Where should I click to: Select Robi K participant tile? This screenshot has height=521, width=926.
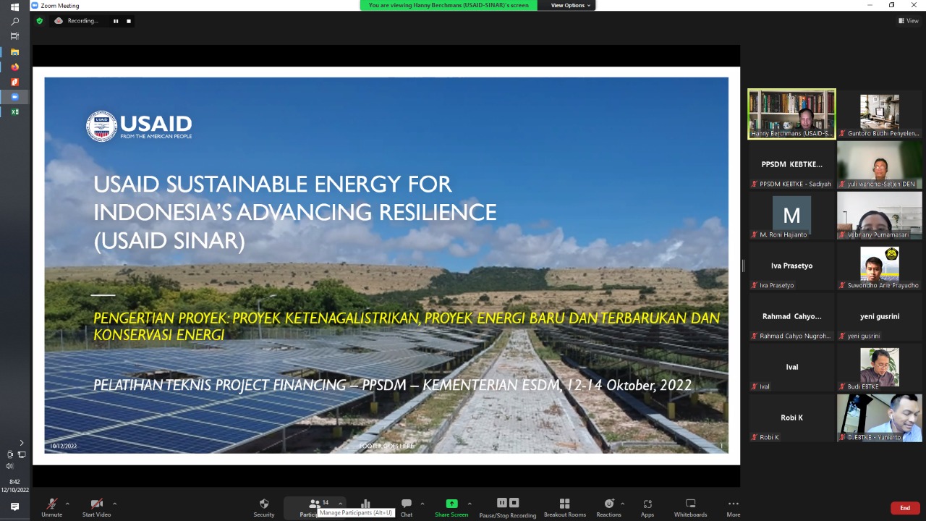pyautogui.click(x=791, y=418)
